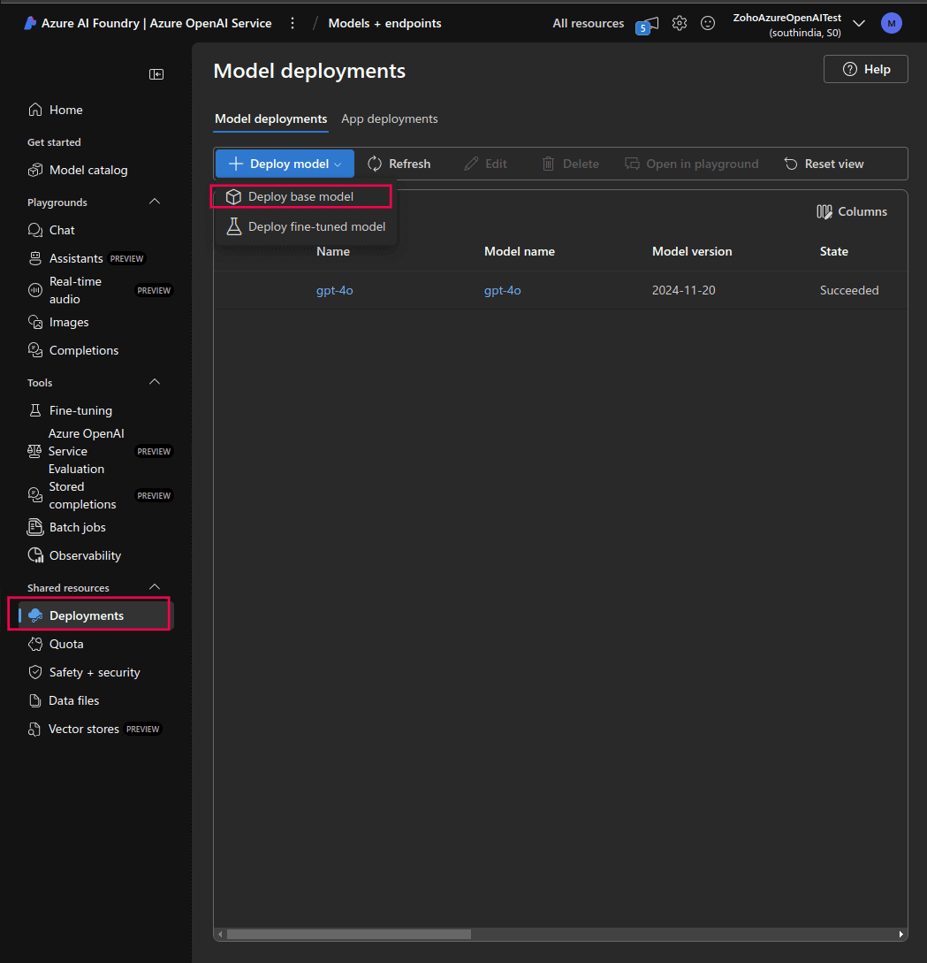The height and width of the screenshot is (963, 927).
Task: Open the notifications bell
Action: coord(648,23)
